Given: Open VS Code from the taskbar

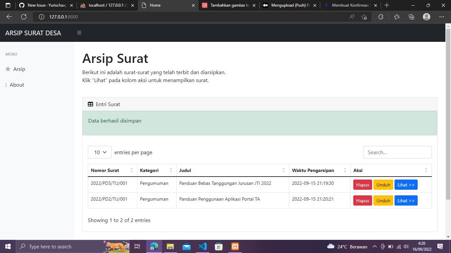Looking at the screenshot, I should click(x=203, y=246).
